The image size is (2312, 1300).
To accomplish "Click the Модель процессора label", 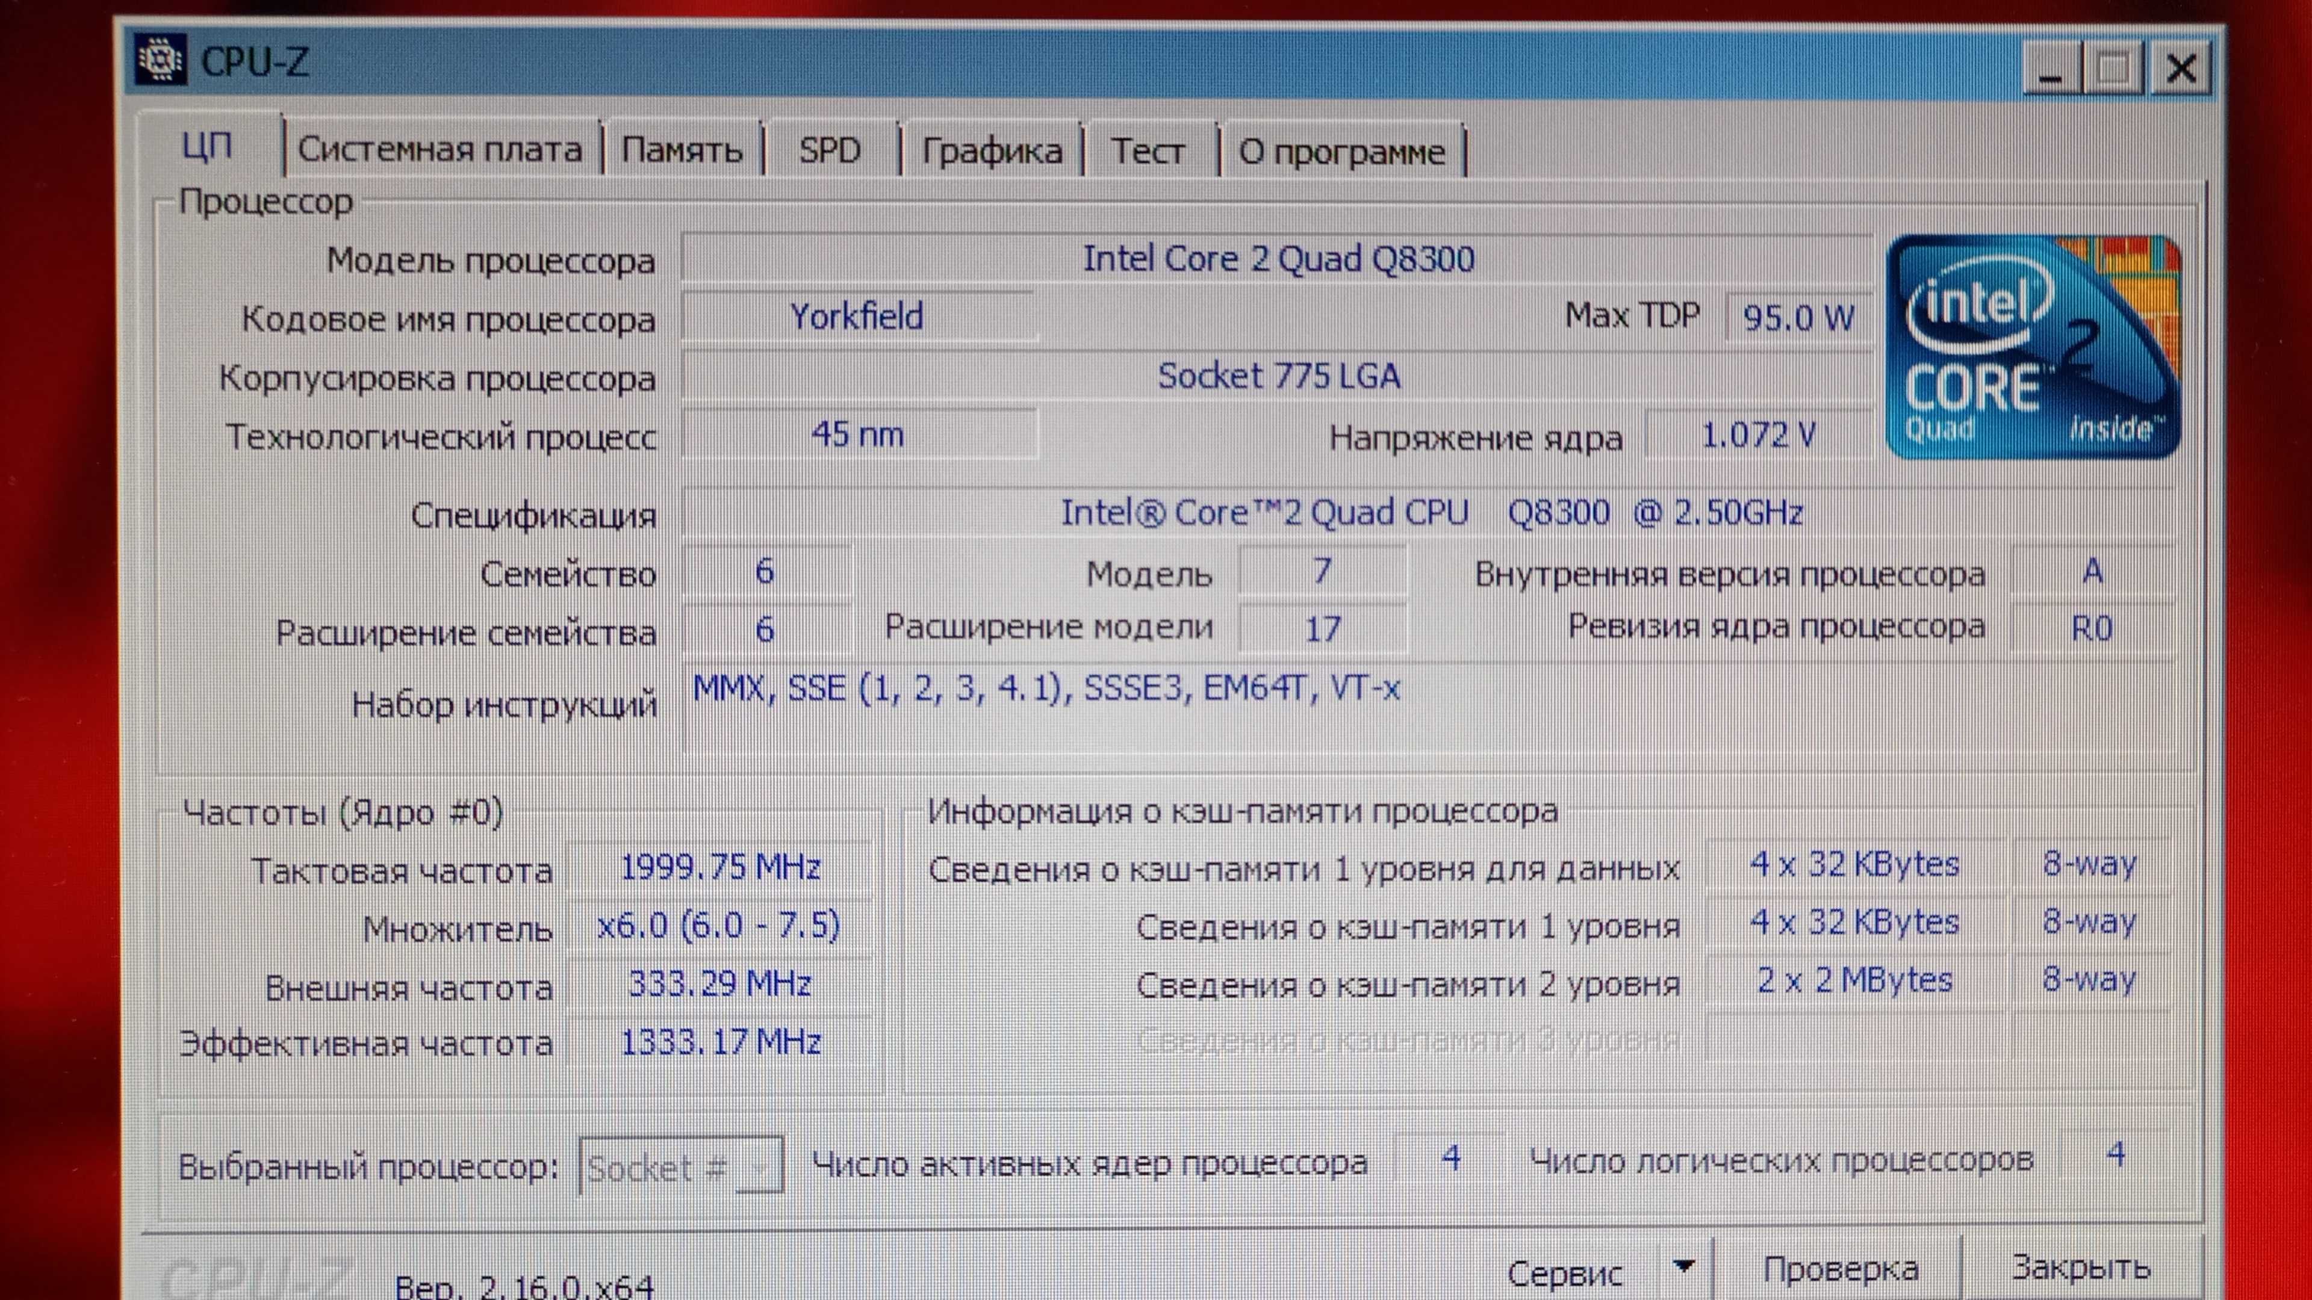I will (x=491, y=260).
